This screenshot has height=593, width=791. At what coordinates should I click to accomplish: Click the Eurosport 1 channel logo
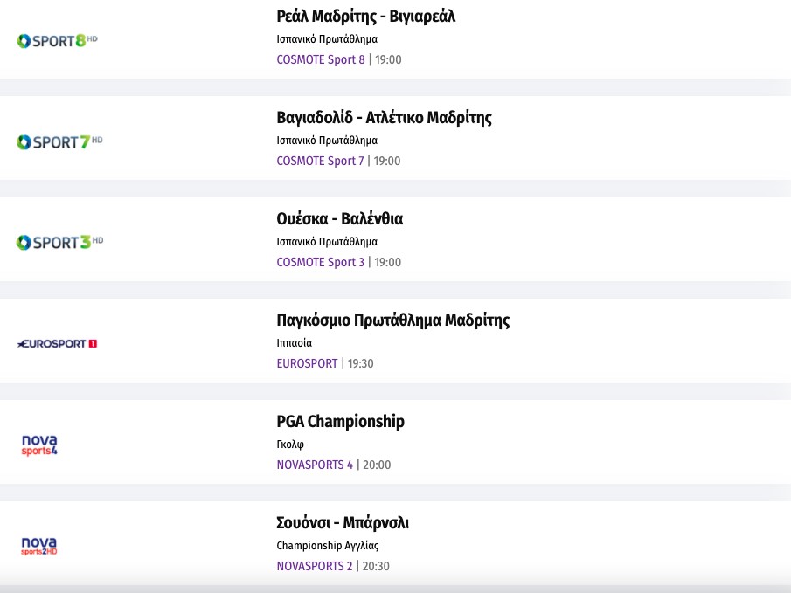pos(57,343)
